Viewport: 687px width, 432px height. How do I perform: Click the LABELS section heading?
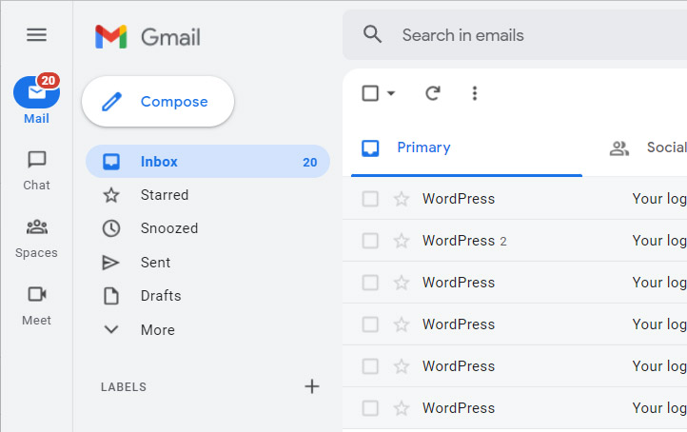tap(124, 387)
